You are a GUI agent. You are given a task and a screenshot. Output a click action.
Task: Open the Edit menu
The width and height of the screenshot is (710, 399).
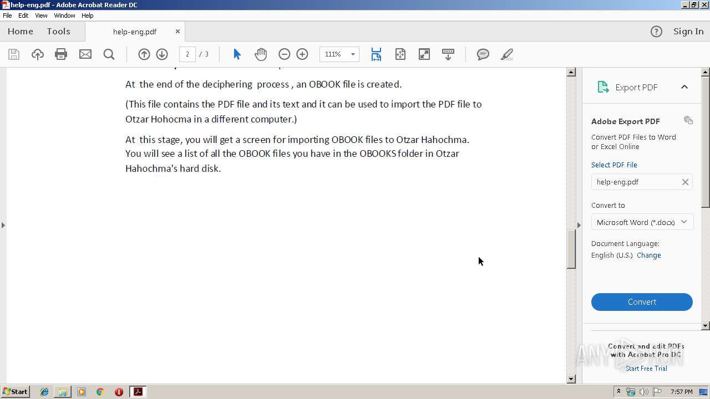point(23,16)
